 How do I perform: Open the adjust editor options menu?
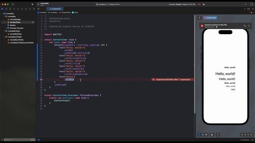249,9
